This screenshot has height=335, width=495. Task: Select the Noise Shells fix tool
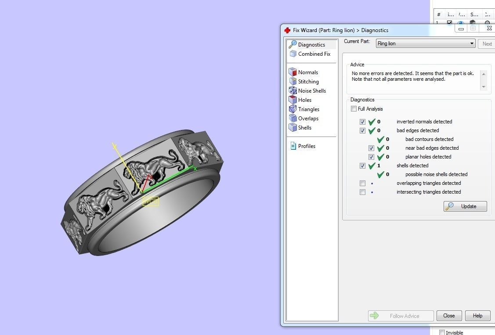pyautogui.click(x=307, y=90)
